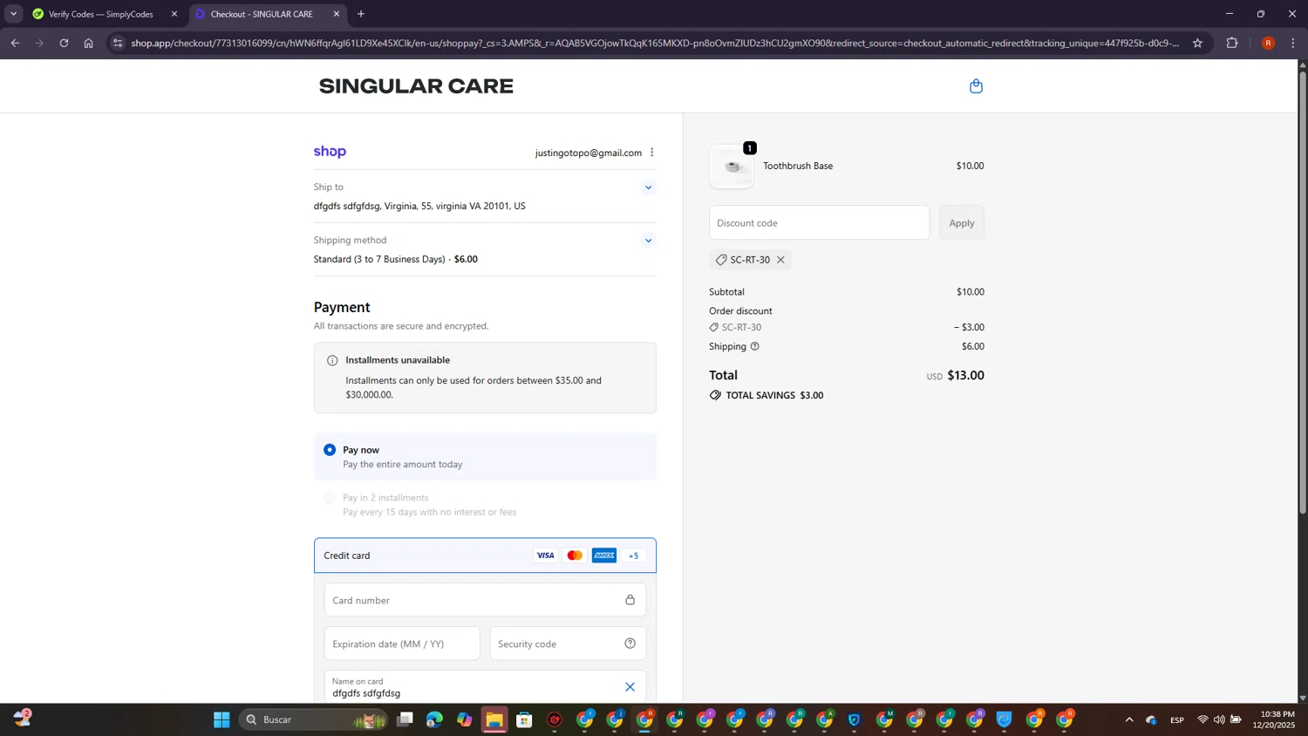Screen dimensions: 1308x736
Task: Bookmark this page with the star icon
Action: pos(1197,43)
